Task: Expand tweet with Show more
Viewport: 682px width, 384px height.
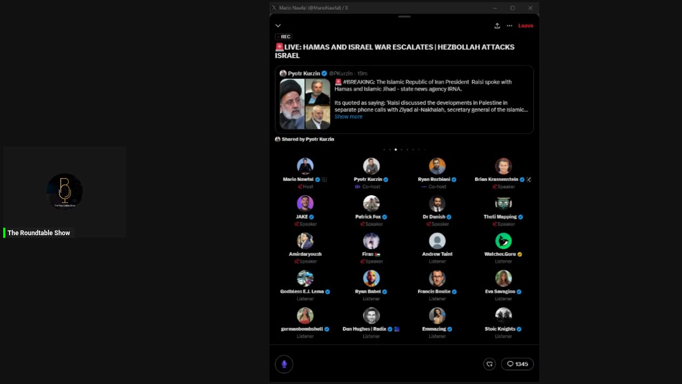Action: [x=348, y=117]
